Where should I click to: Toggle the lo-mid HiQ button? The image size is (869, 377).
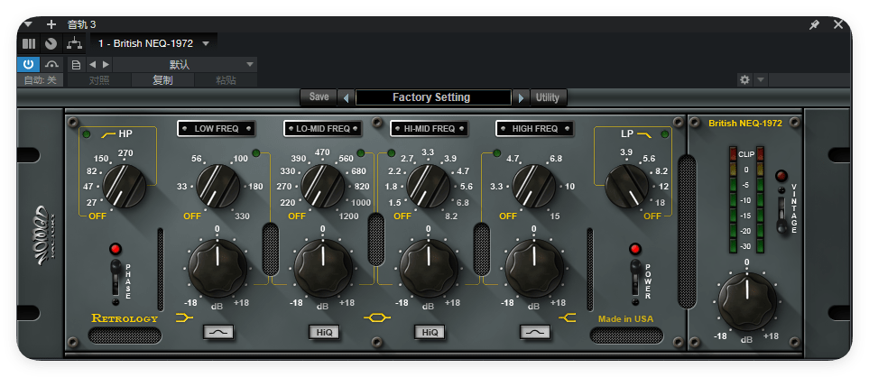click(x=324, y=332)
